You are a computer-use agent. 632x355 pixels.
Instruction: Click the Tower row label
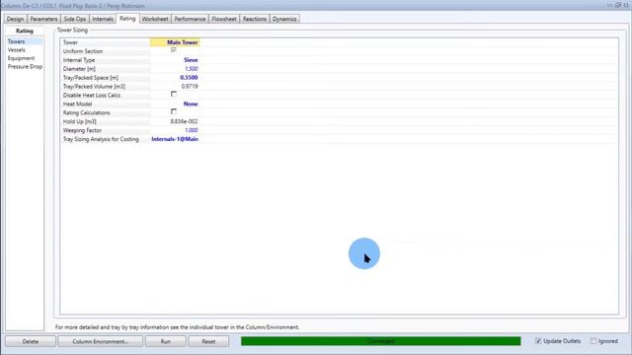[70, 42]
